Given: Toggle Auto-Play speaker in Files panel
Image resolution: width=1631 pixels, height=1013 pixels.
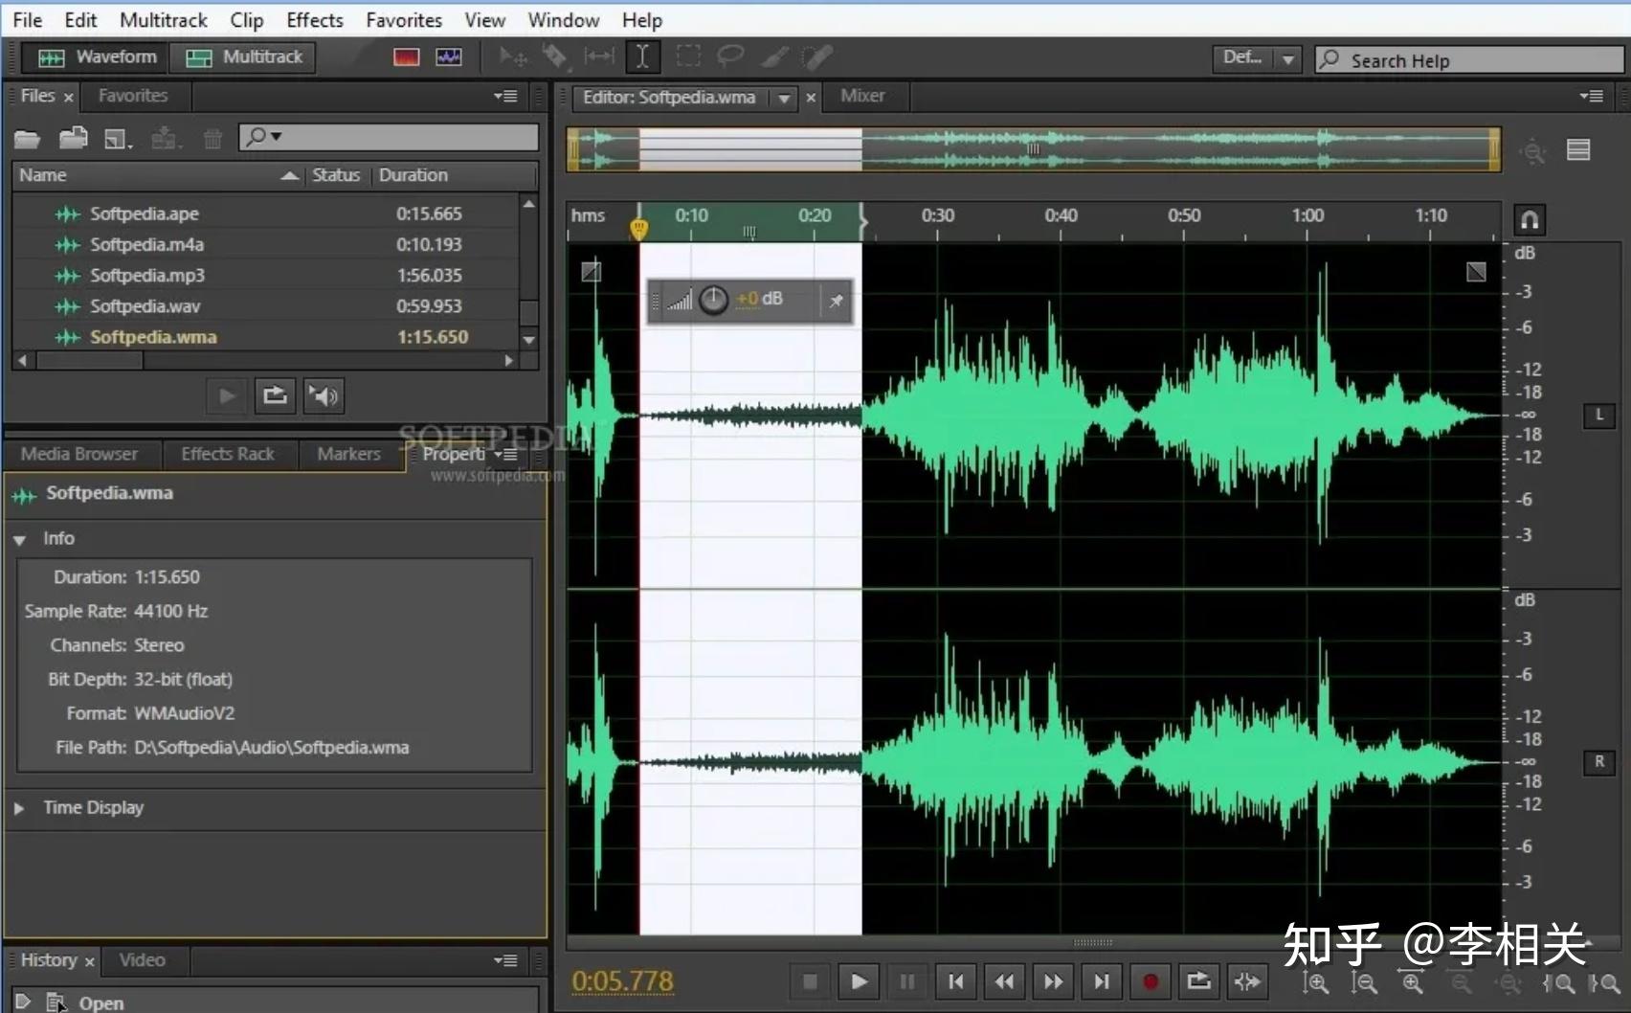Looking at the screenshot, I should point(324,395).
